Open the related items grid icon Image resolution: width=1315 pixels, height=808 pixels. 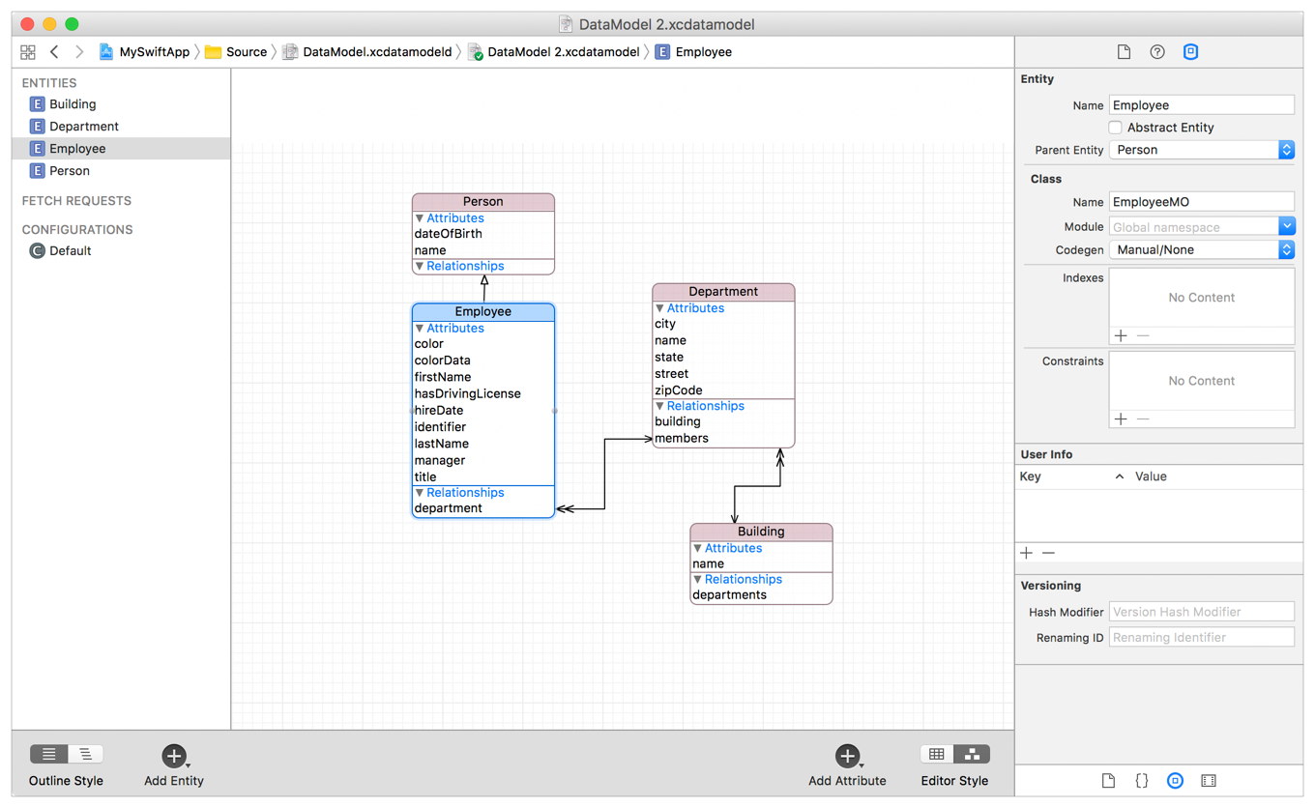click(28, 52)
